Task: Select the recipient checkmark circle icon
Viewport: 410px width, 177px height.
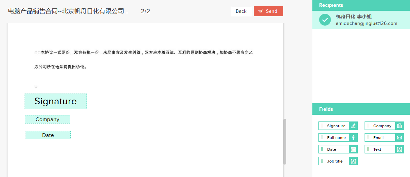Action: (x=325, y=20)
